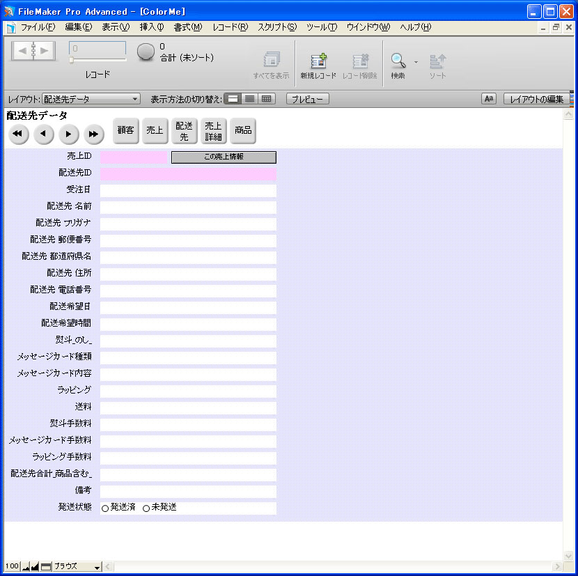Open the 検索 dropdown arrow
Viewport: 578px width, 576px height.
(x=416, y=62)
